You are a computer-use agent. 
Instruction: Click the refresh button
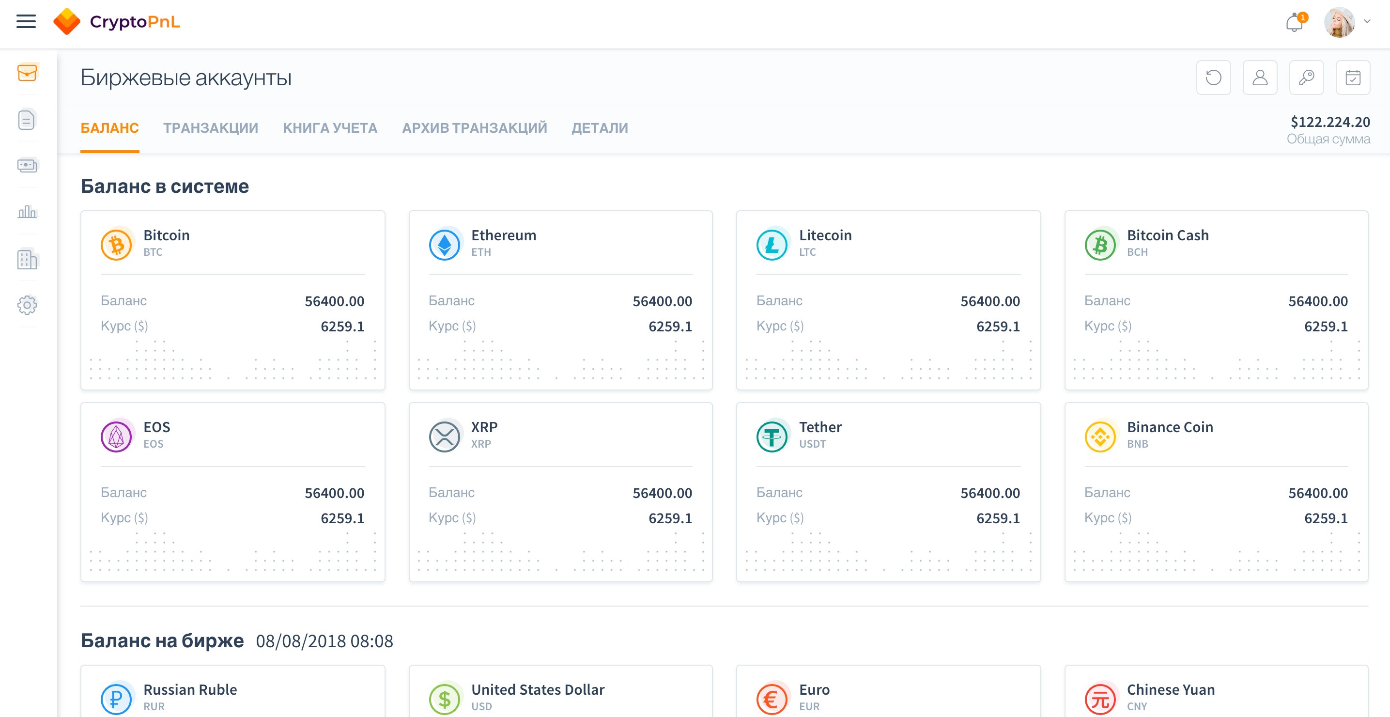(1214, 78)
